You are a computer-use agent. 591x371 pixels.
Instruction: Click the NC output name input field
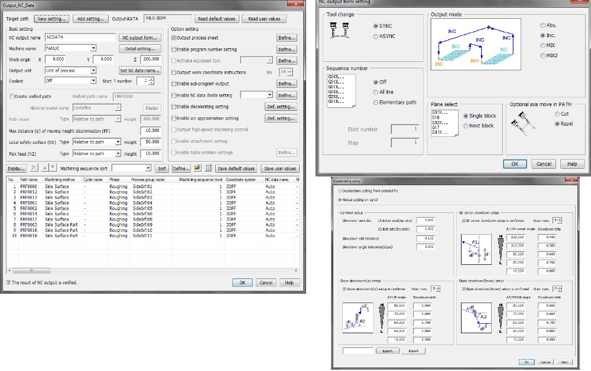point(79,38)
